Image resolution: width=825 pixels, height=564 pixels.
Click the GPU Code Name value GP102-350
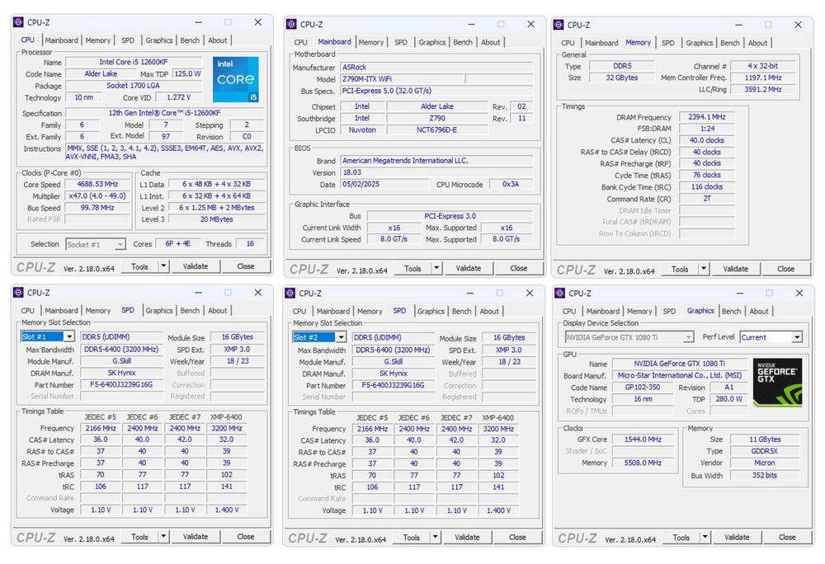coord(643,387)
